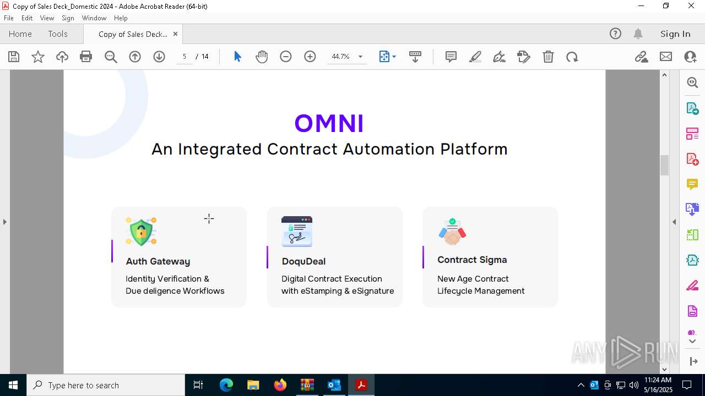Click the vertical scrollbar thumb

pos(664,166)
